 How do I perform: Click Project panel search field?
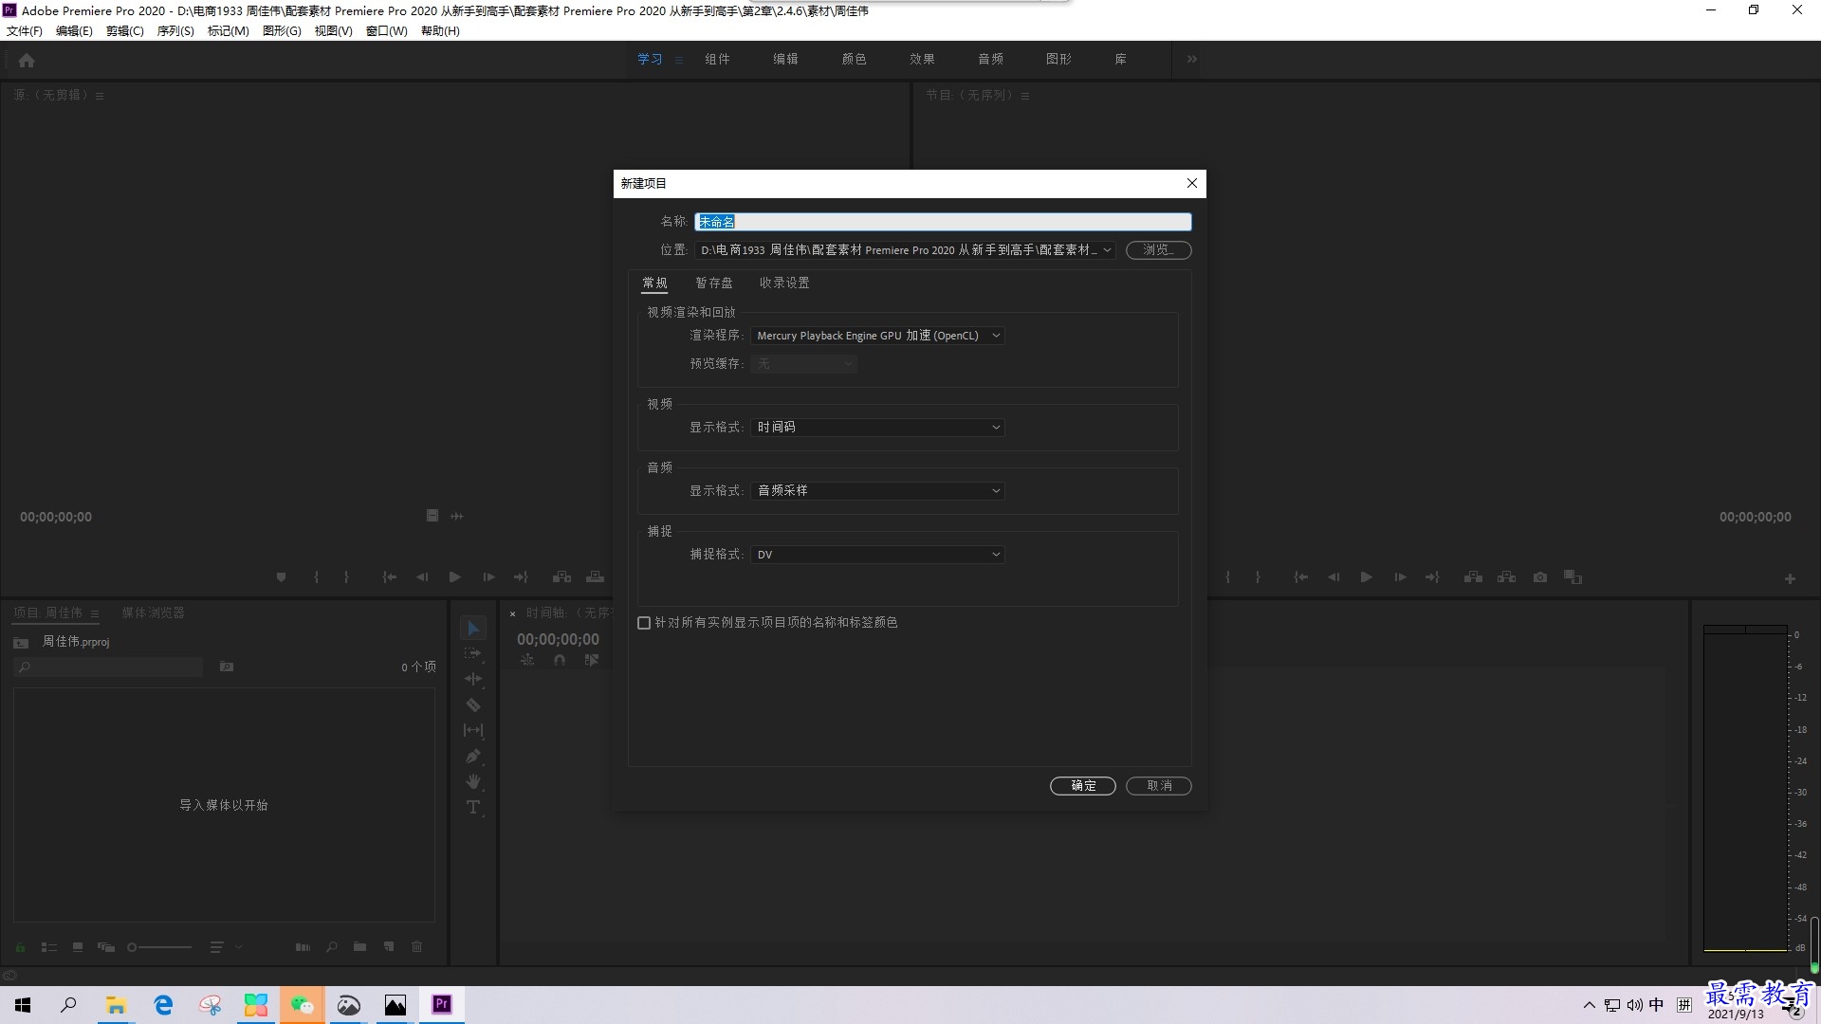[109, 667]
